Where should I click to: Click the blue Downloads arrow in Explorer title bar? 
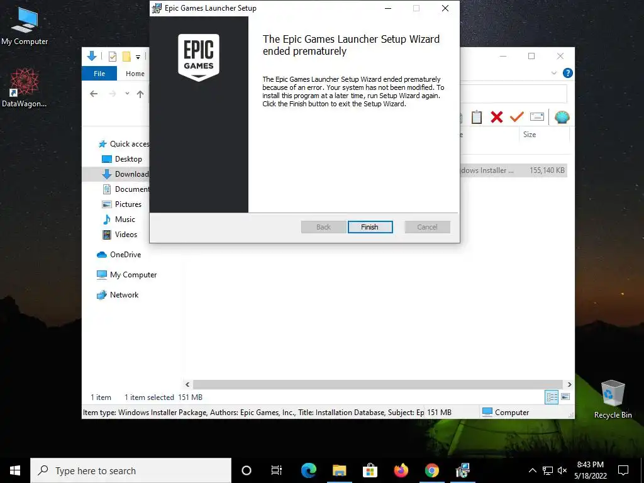(92, 56)
